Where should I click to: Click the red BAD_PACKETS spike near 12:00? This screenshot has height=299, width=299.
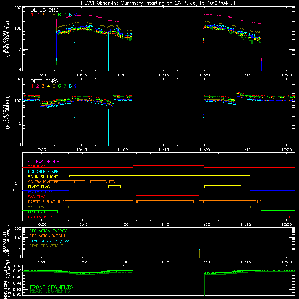[x=289, y=217]
